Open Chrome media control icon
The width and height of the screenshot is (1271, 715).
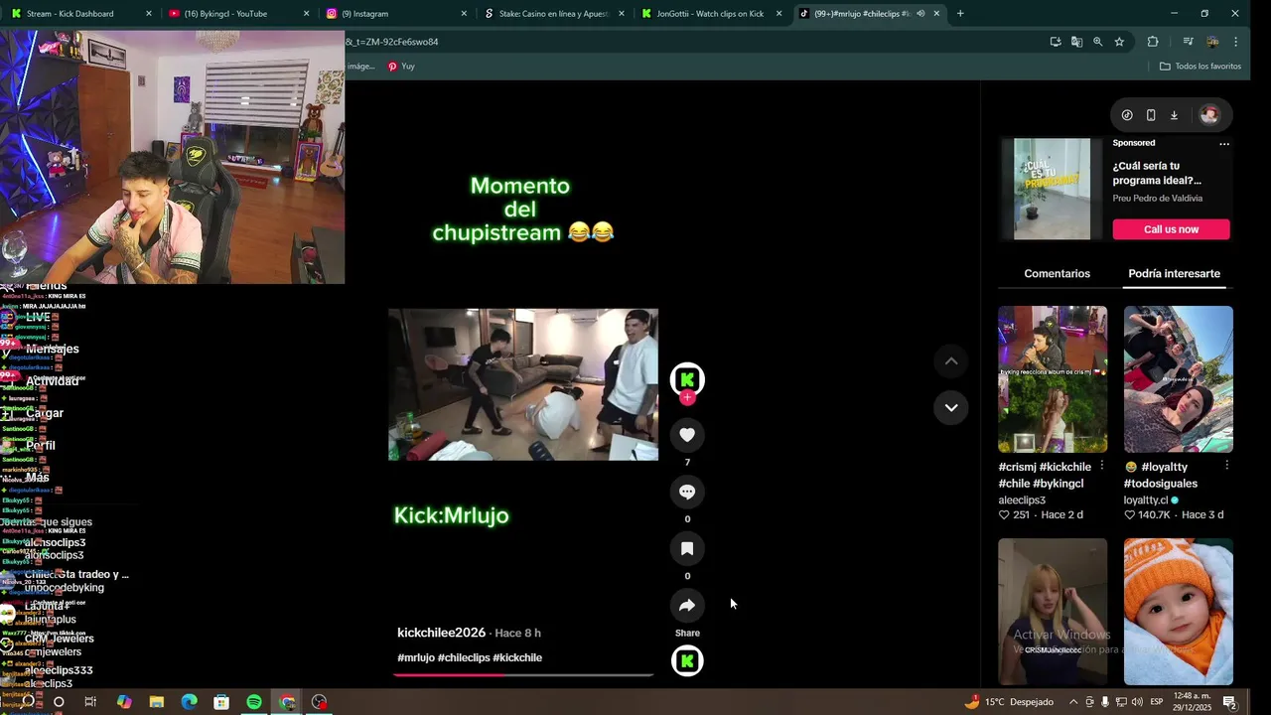pyautogui.click(x=1188, y=42)
